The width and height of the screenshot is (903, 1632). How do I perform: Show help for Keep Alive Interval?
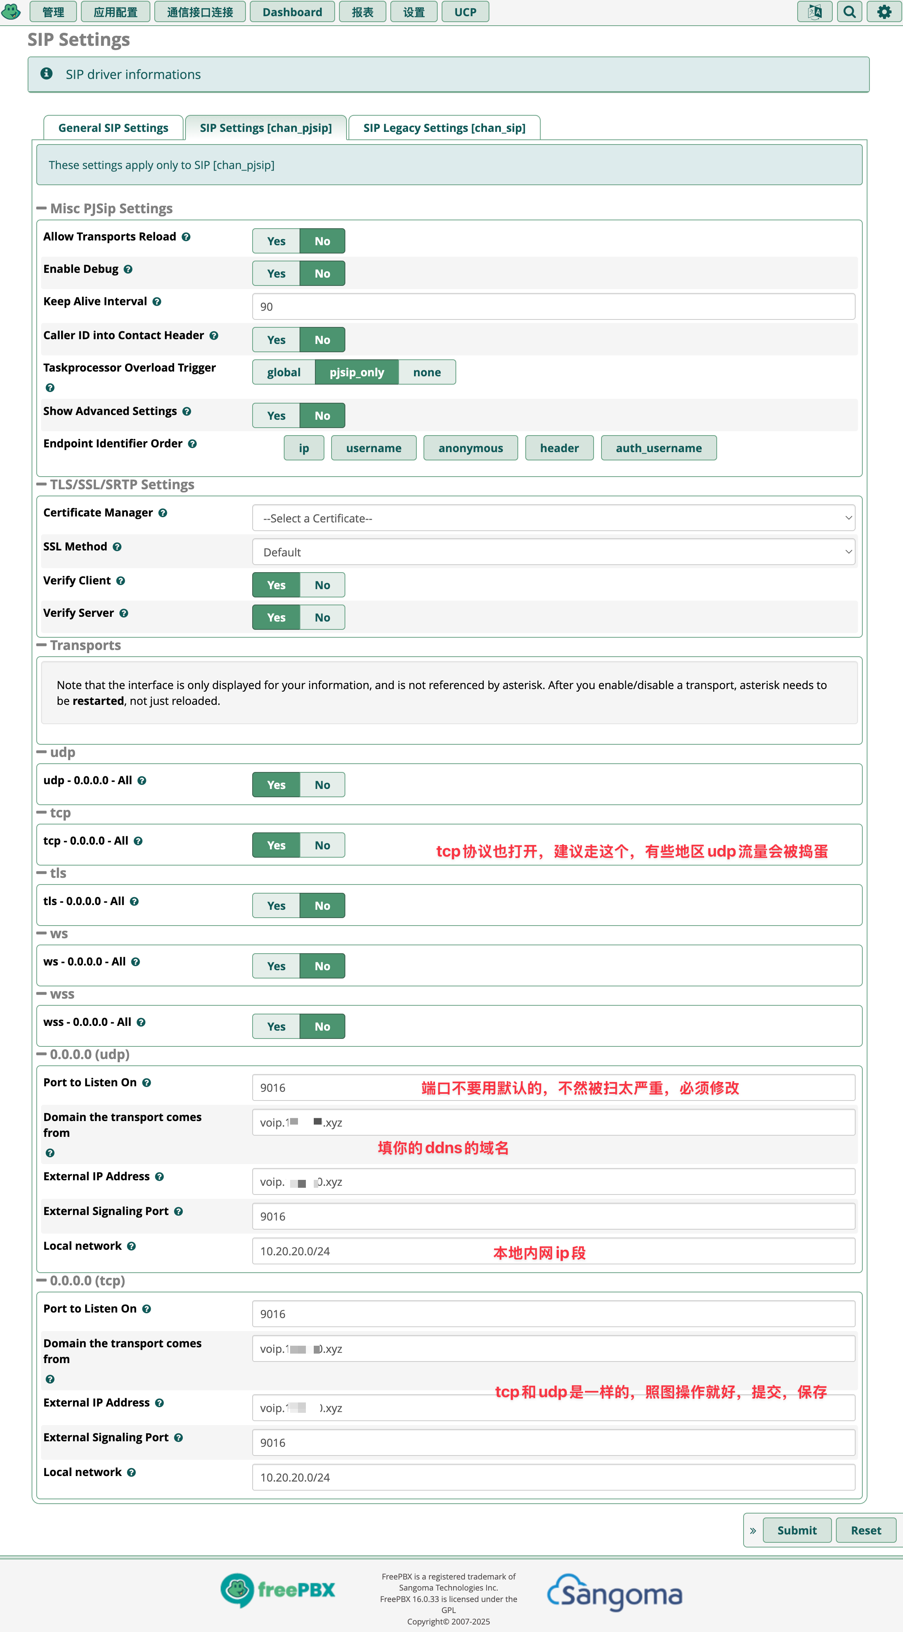click(157, 302)
